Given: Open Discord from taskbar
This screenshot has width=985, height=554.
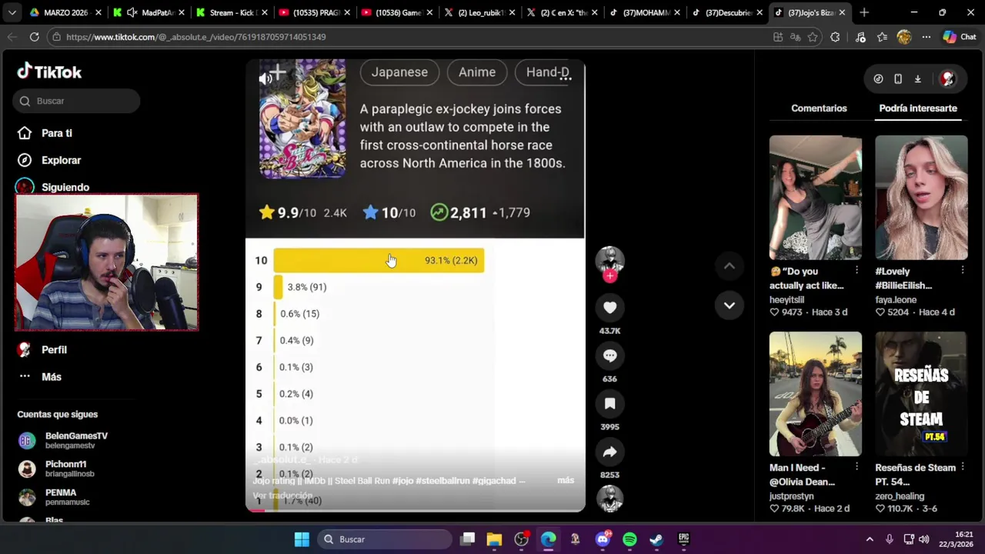Looking at the screenshot, I should 603,539.
